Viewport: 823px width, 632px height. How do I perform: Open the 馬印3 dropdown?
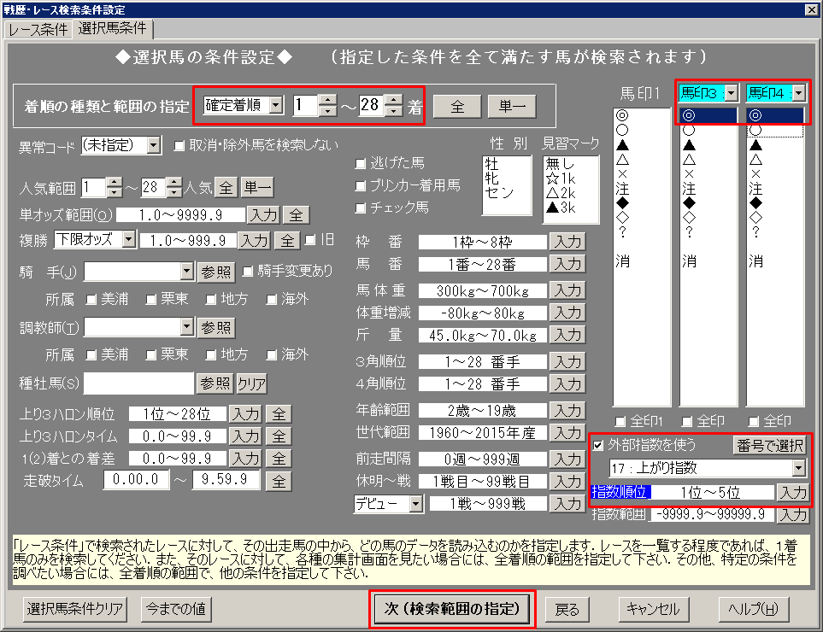(732, 93)
